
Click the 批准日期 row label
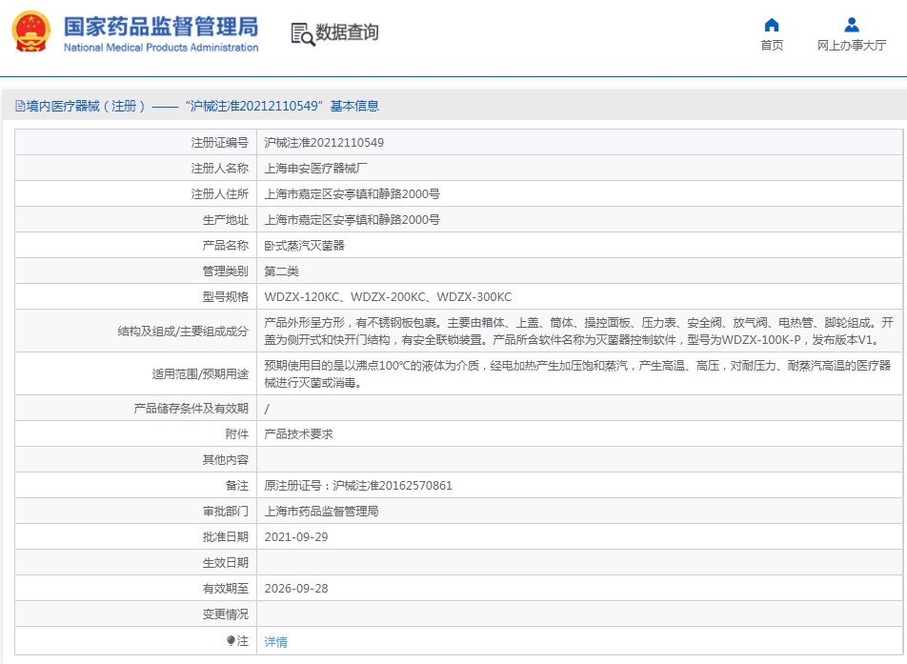coord(226,536)
